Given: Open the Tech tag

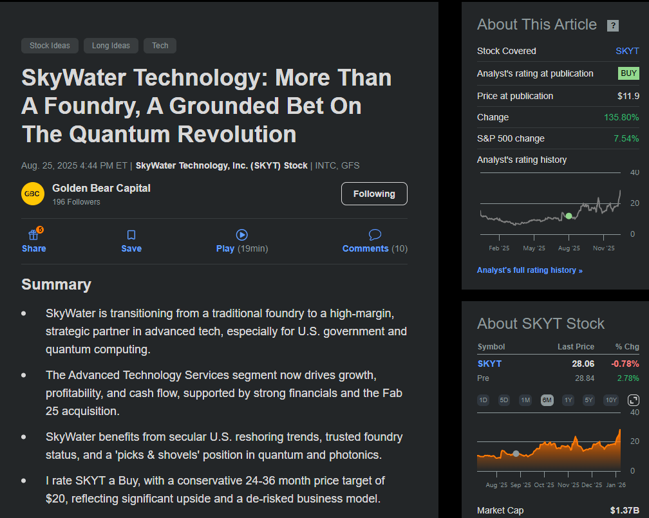Looking at the screenshot, I should click(x=160, y=46).
